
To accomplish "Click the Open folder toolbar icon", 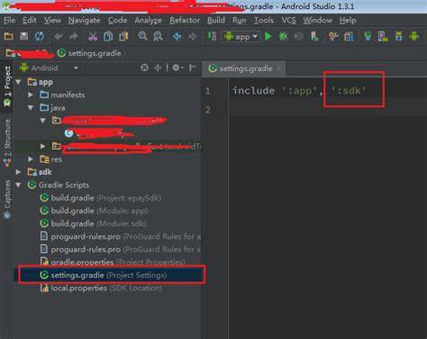I will [x=8, y=37].
